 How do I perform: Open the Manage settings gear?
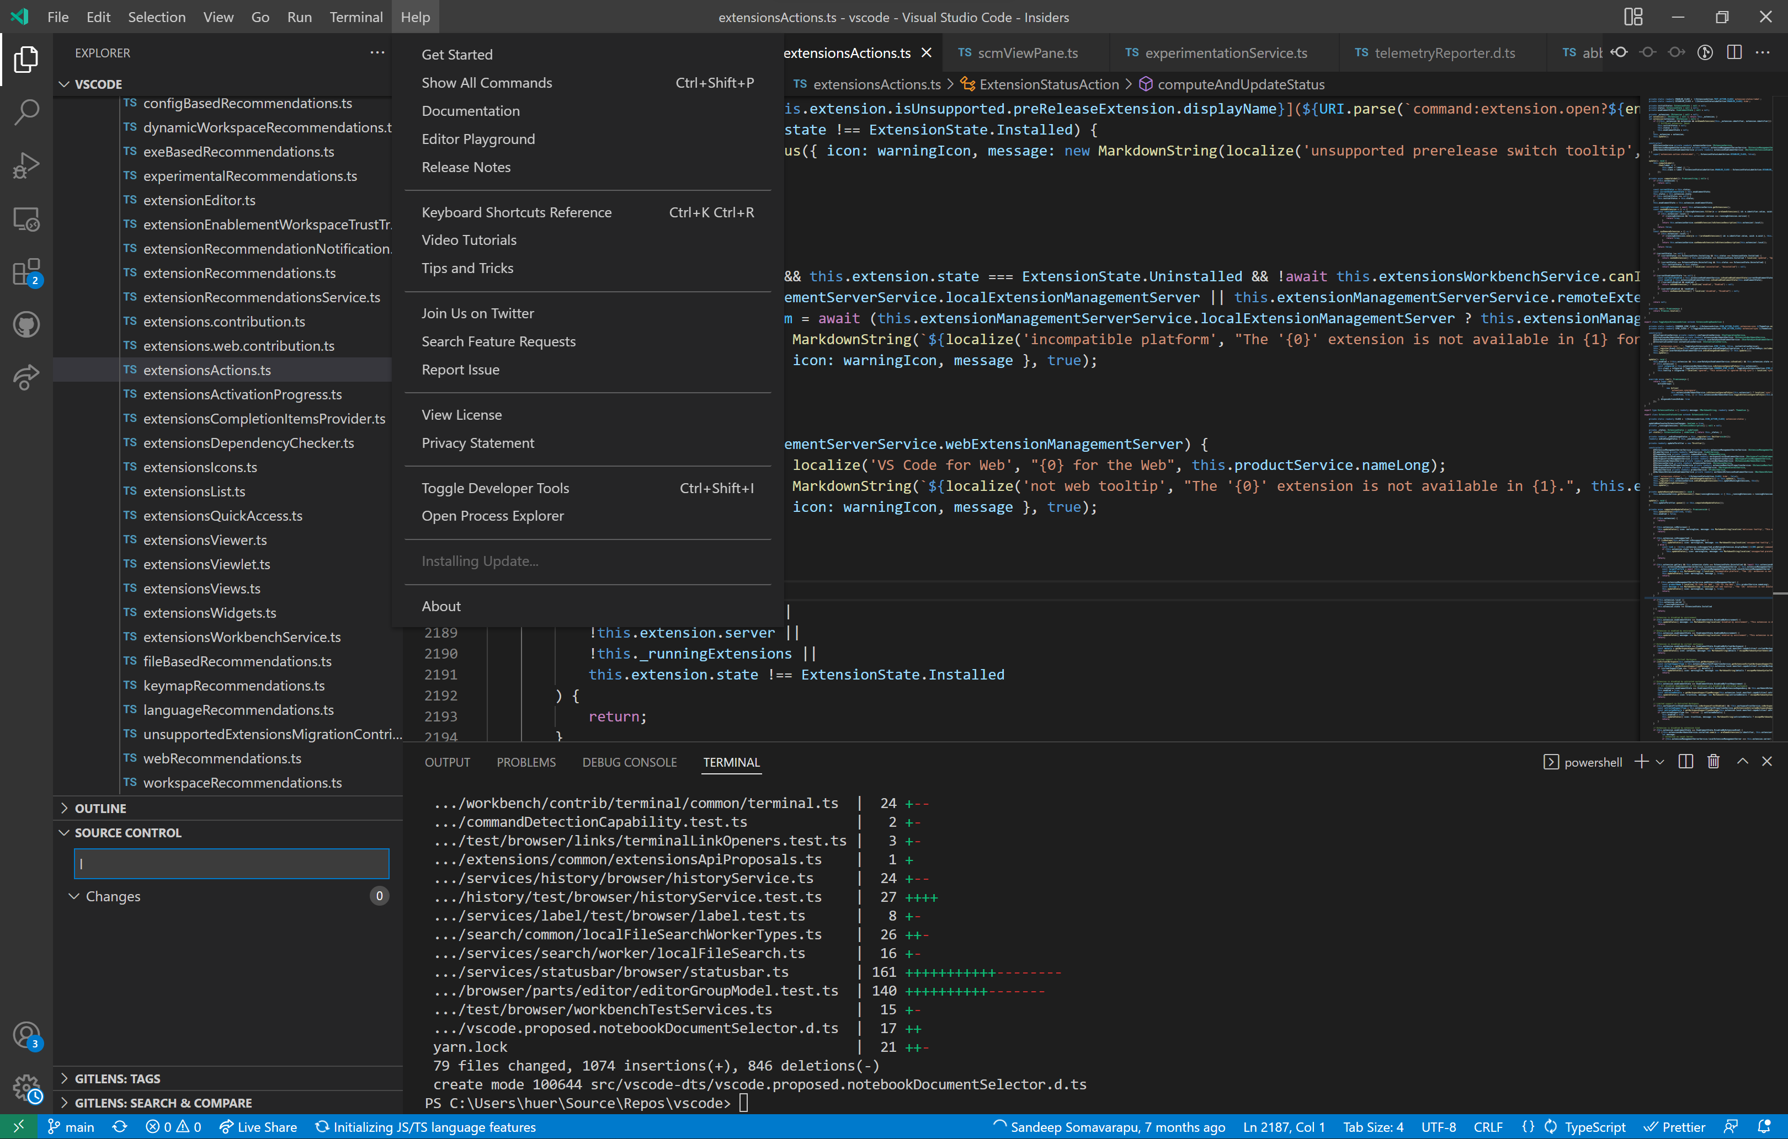tap(26, 1086)
